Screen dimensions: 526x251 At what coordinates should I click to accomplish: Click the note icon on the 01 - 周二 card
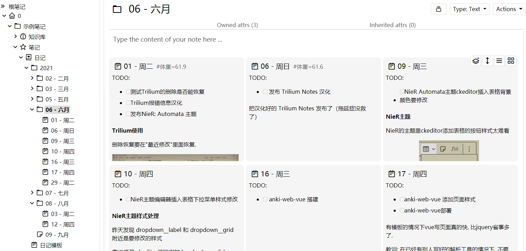click(118, 66)
